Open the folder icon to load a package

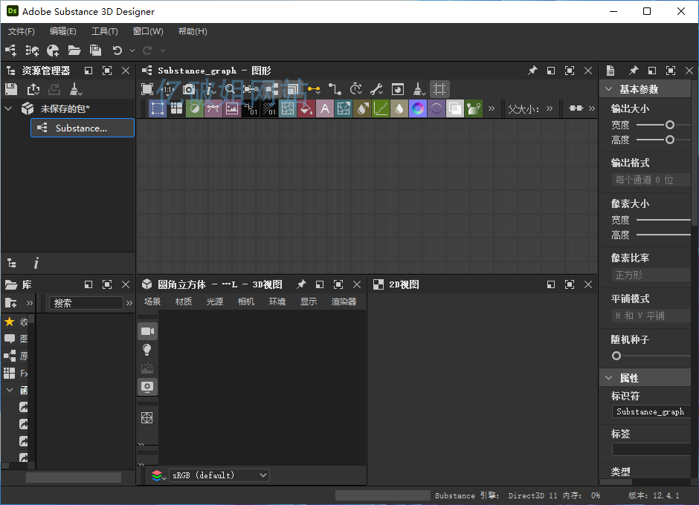coord(74,50)
